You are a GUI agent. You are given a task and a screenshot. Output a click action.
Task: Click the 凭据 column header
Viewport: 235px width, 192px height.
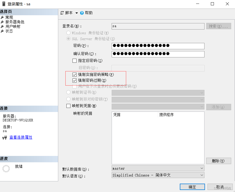[135, 115]
